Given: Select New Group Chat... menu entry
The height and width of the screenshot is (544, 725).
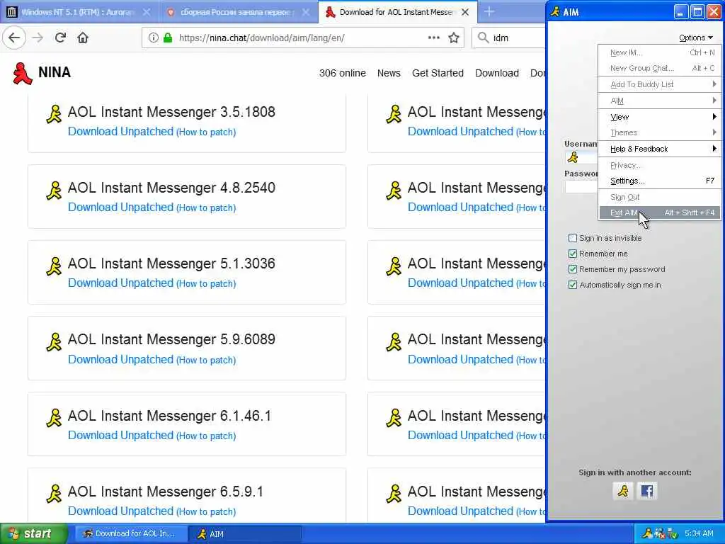Looking at the screenshot, I should [x=659, y=69].
